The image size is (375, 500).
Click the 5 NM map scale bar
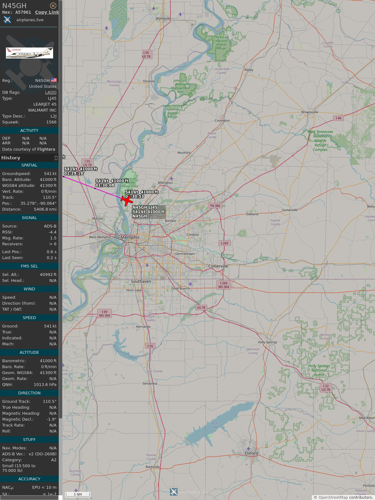pyautogui.click(x=78, y=494)
